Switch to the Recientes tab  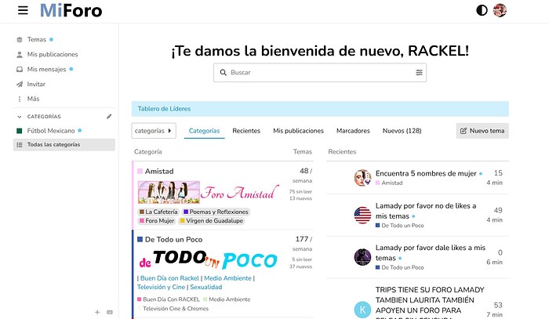tap(246, 131)
